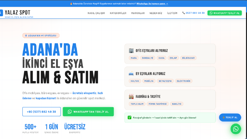Viewport: 247px width, 139px height.
Task: Open the floating WhatsApp chat bubble
Action: click(236, 129)
